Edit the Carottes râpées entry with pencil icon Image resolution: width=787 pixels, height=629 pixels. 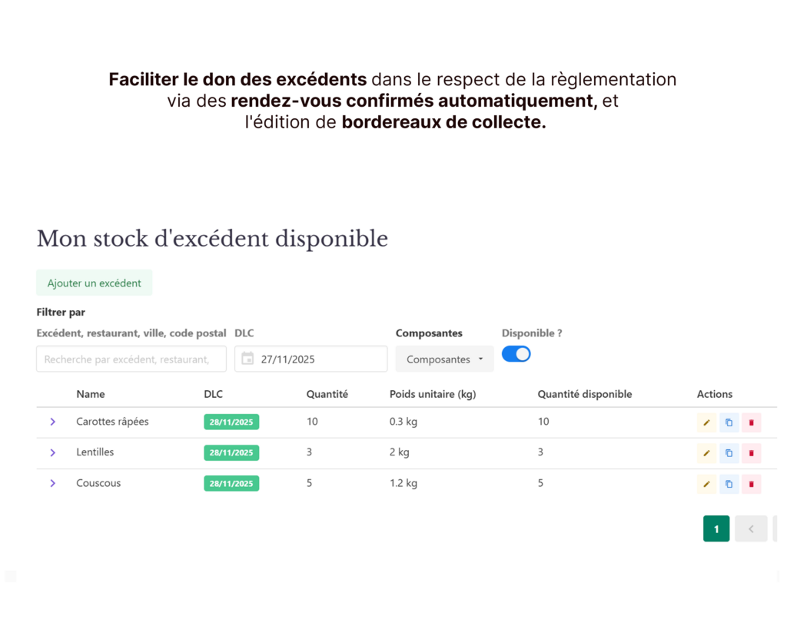pyautogui.click(x=706, y=422)
